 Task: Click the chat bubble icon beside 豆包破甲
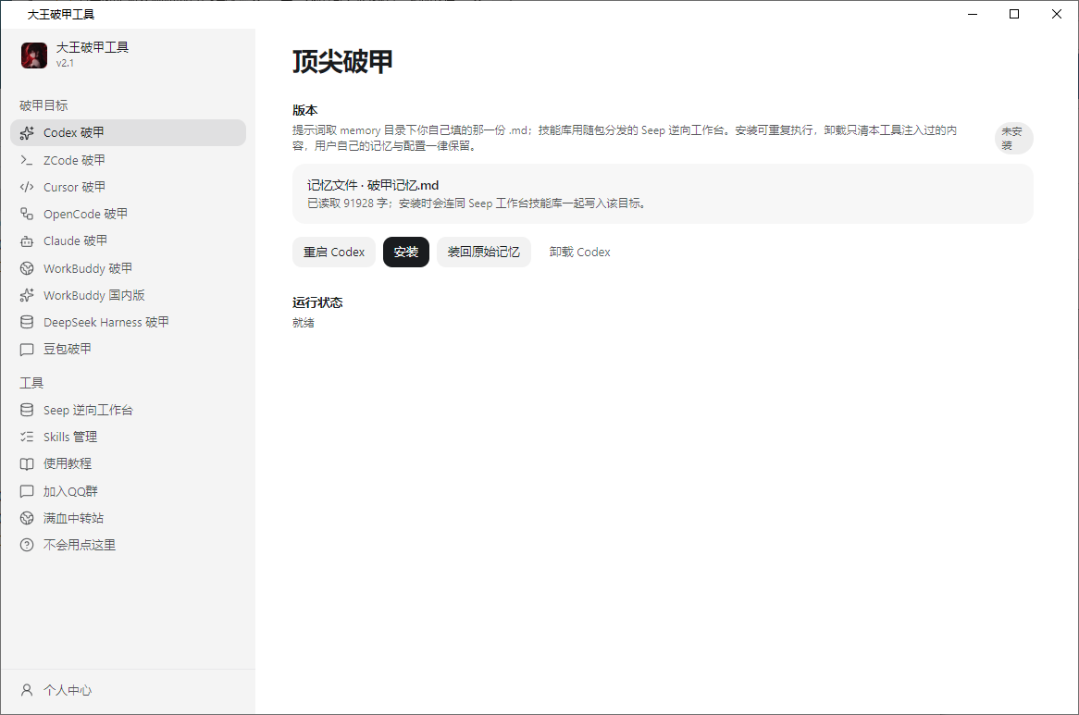click(27, 350)
